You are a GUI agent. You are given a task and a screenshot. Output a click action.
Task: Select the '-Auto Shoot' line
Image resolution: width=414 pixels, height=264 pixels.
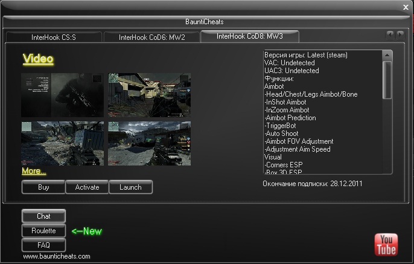click(281, 134)
